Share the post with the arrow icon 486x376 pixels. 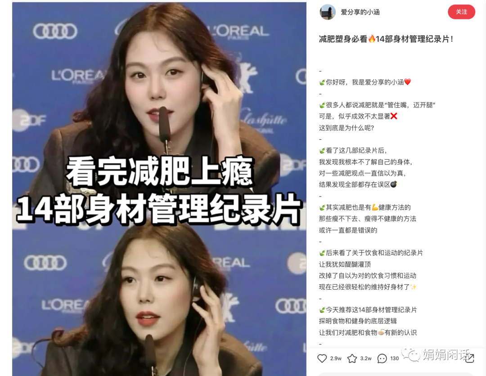pyautogui.click(x=470, y=358)
